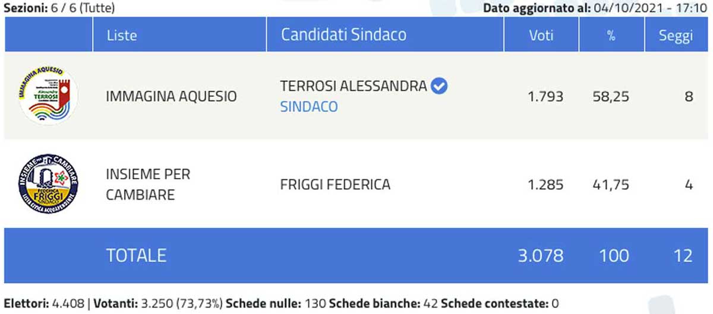The image size is (713, 314).
Task: Select candidate FRIGGI FEDERICA
Action: tap(335, 185)
